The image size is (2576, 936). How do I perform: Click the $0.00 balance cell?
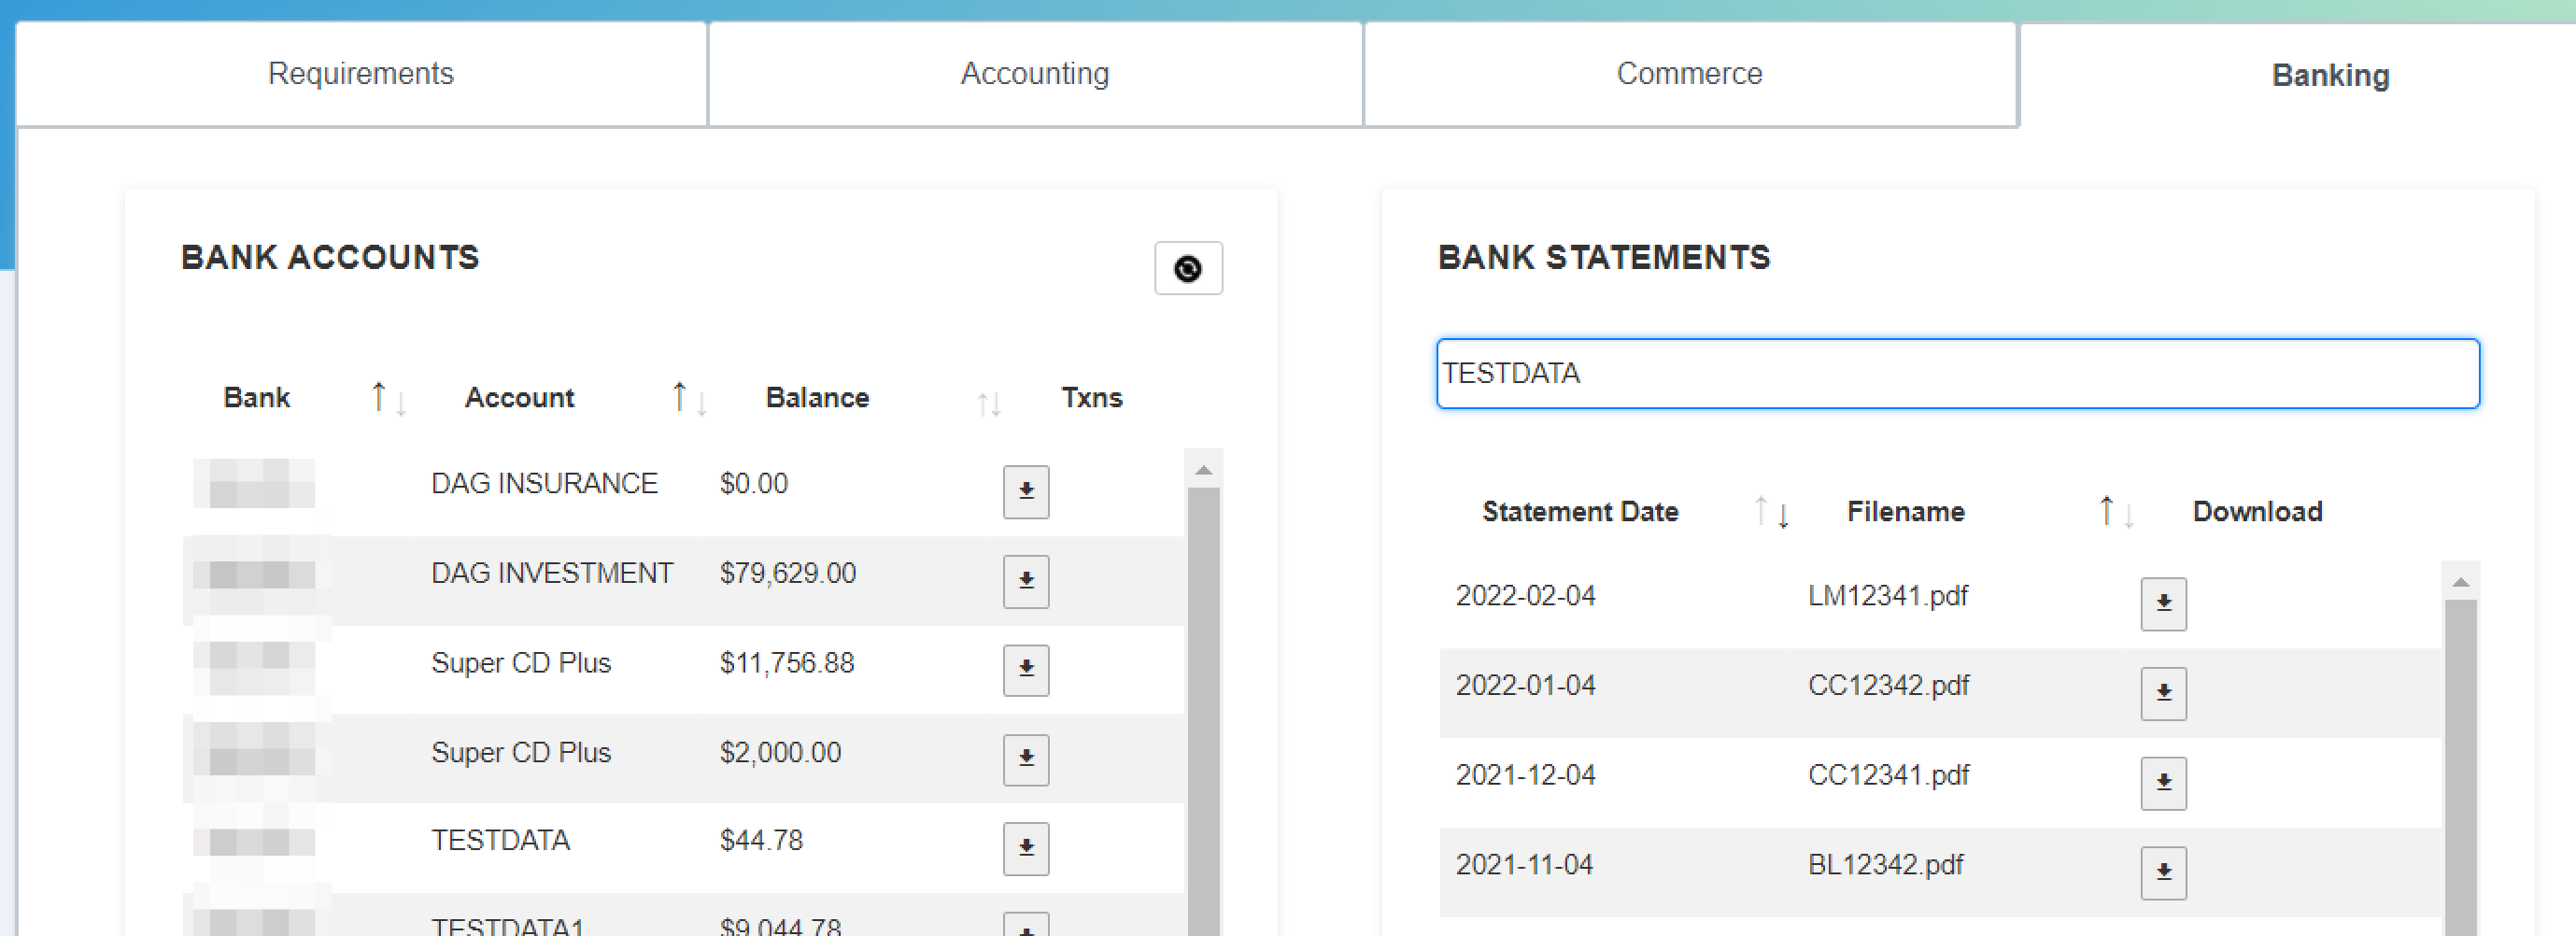[x=754, y=484]
